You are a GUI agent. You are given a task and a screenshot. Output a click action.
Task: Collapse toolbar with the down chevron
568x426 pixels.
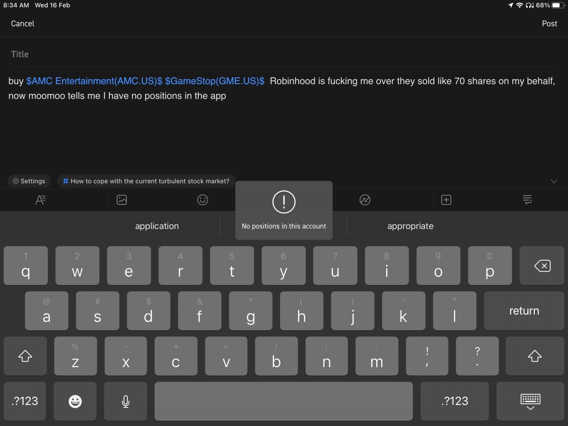click(x=554, y=181)
